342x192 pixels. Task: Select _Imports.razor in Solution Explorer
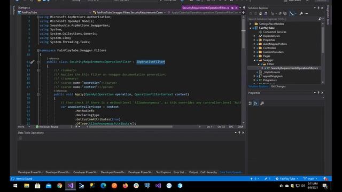click(271, 72)
